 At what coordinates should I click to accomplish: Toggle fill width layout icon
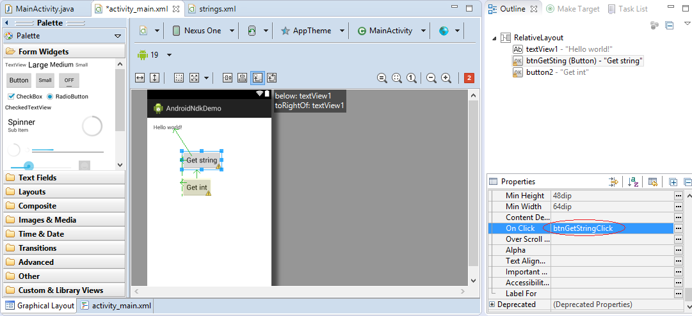[x=140, y=78]
